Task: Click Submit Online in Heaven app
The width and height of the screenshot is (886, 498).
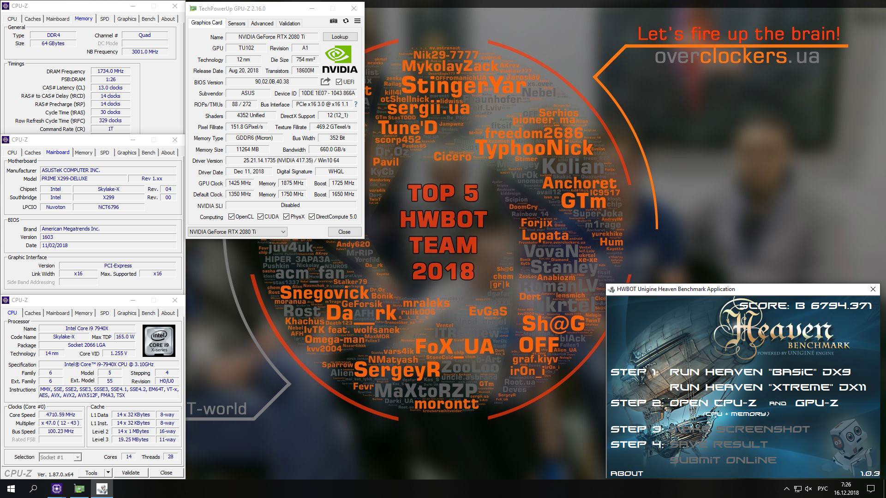Action: (x=723, y=460)
